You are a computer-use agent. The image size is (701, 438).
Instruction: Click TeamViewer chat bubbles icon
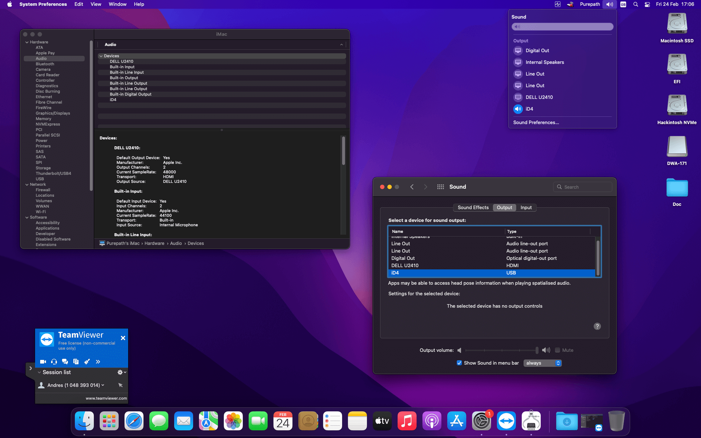(x=65, y=362)
